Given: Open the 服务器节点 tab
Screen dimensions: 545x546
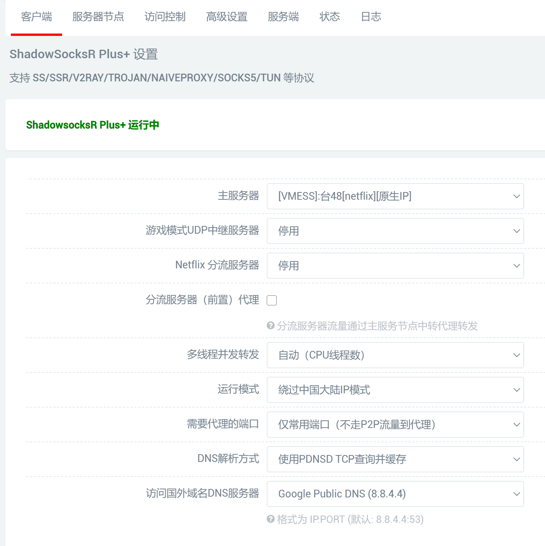Looking at the screenshot, I should pos(98,17).
